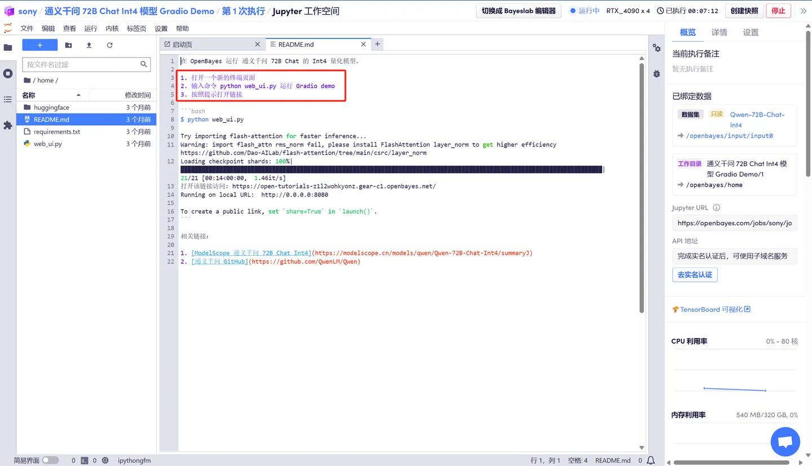Click the terminal count icon in status bar

(84, 460)
